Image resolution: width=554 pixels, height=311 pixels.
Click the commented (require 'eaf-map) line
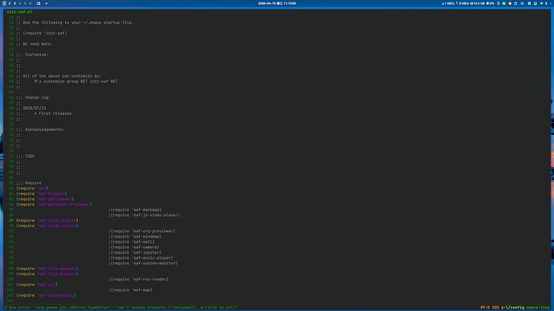pyautogui.click(x=130, y=290)
